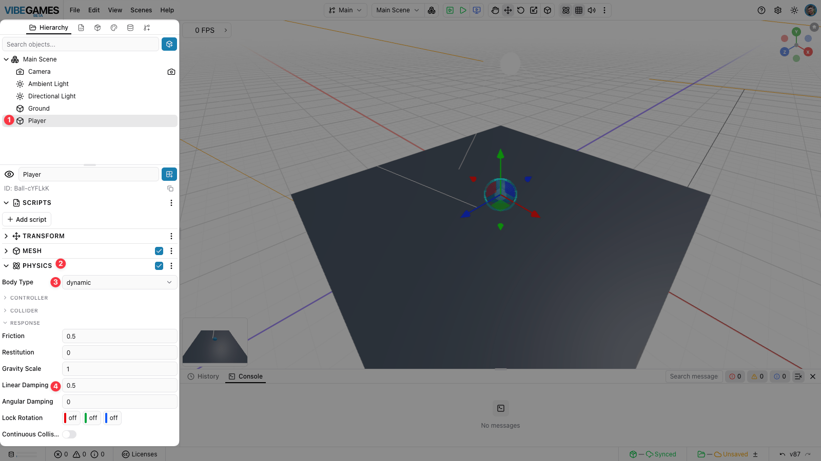Image resolution: width=821 pixels, height=461 pixels.
Task: Click the green boxed play button
Action: click(x=450, y=10)
